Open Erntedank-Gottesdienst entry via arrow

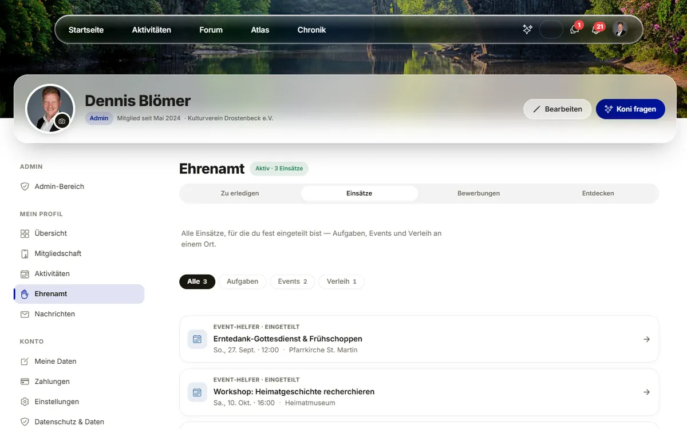point(646,339)
